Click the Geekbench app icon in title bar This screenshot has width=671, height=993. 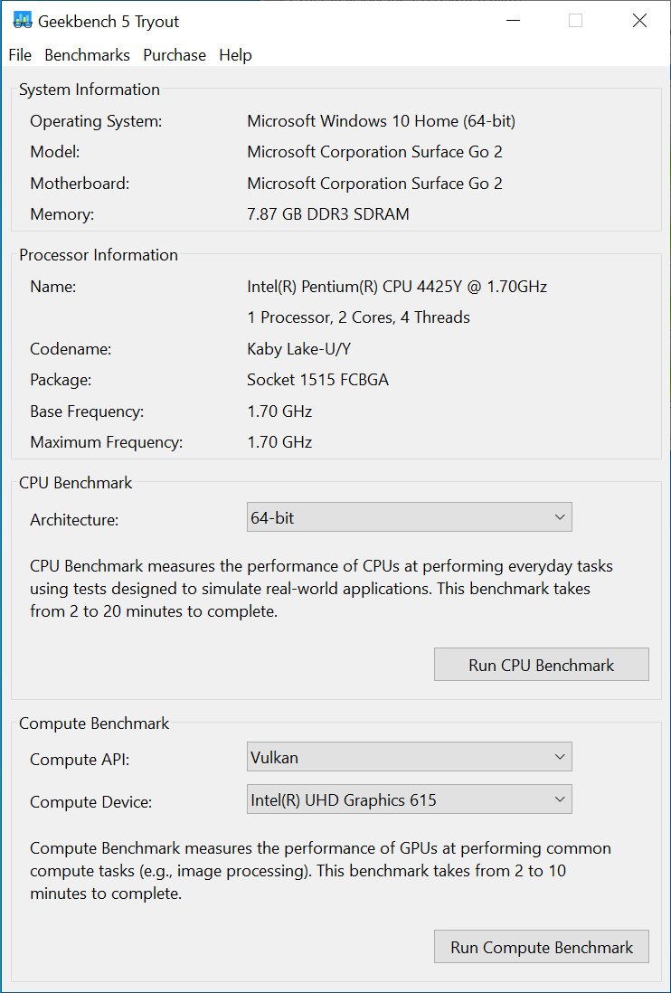click(22, 20)
